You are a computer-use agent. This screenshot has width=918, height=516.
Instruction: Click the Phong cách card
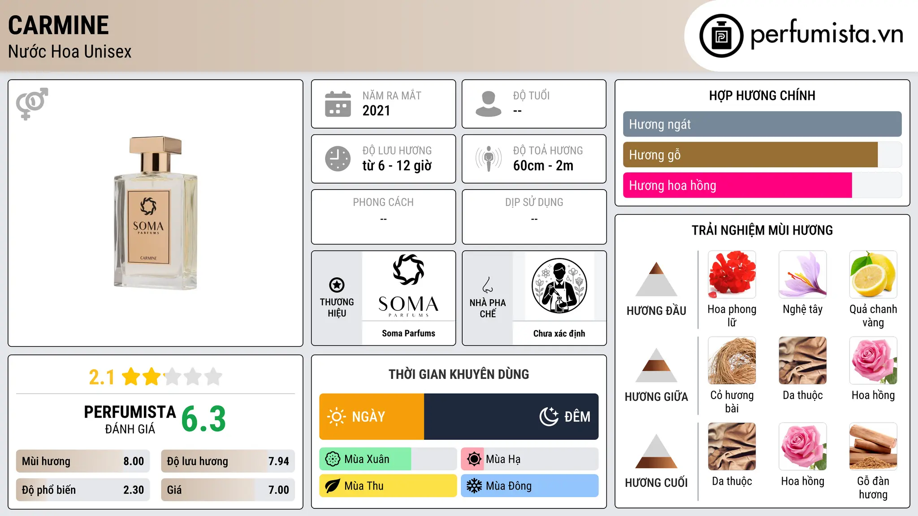pyautogui.click(x=383, y=217)
